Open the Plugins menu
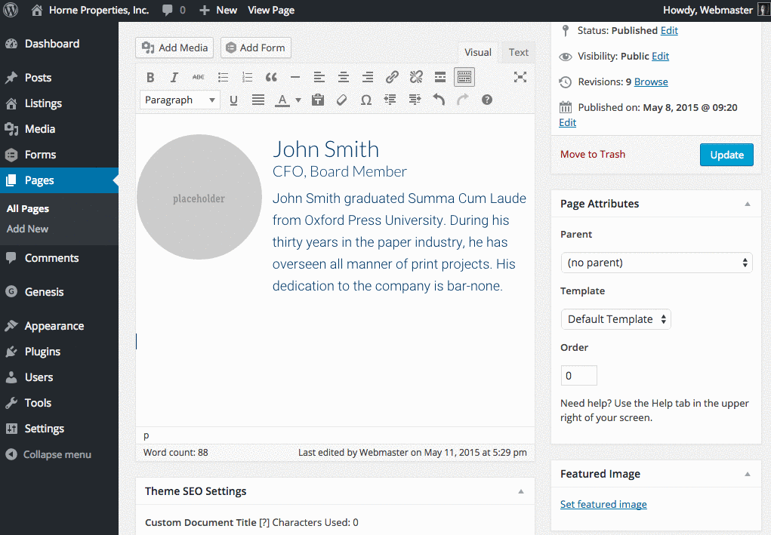This screenshot has height=535, width=771. click(59, 352)
